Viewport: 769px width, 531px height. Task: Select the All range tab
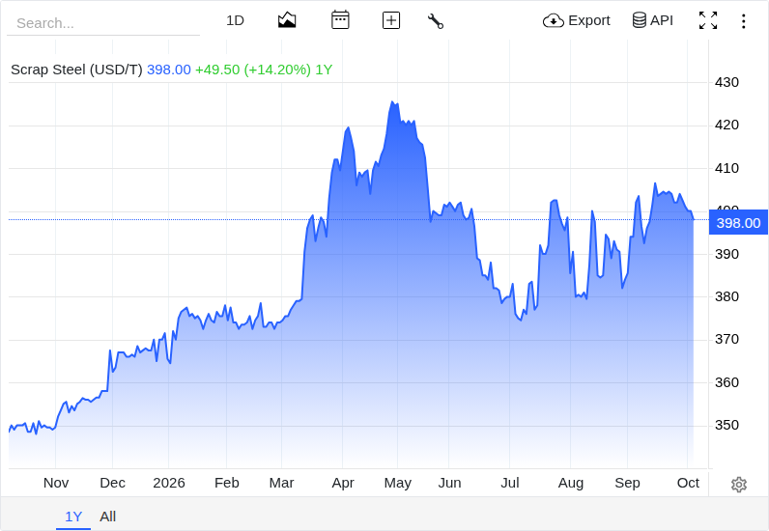pos(108,517)
